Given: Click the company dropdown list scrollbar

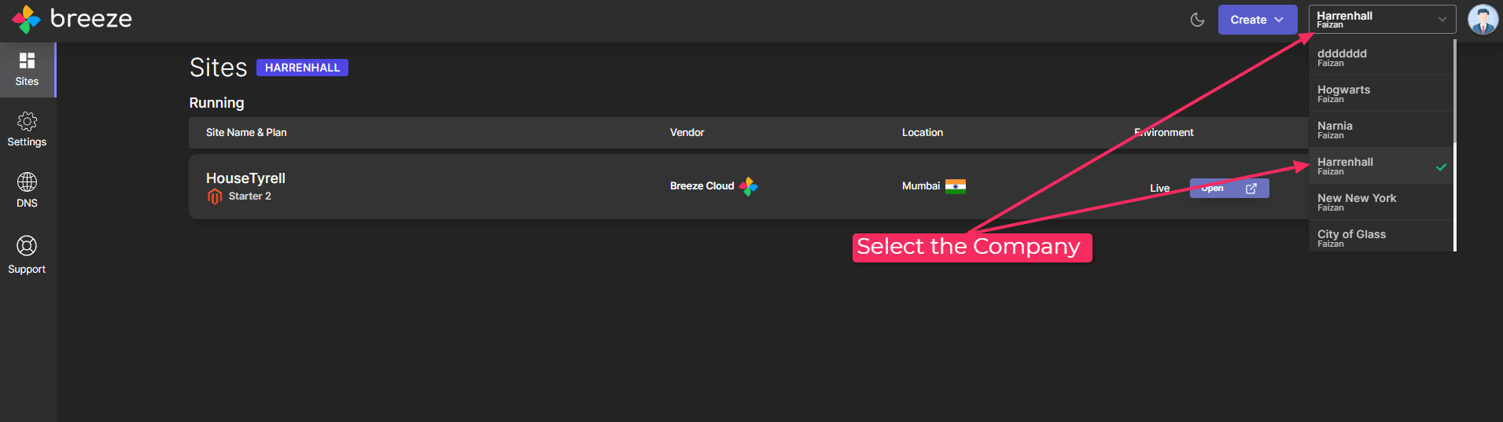Looking at the screenshot, I should pos(1455,145).
